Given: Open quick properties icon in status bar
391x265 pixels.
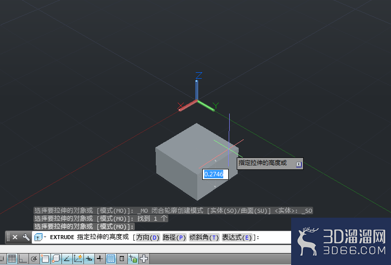Looking at the screenshot, I should (122, 259).
